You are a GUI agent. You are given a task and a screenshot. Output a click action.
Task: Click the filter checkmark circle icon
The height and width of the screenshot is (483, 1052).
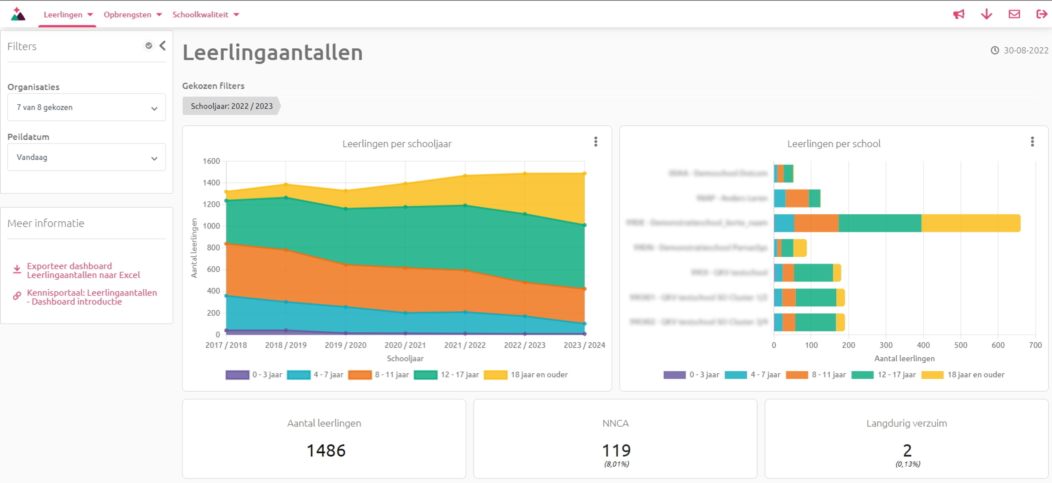coord(149,46)
